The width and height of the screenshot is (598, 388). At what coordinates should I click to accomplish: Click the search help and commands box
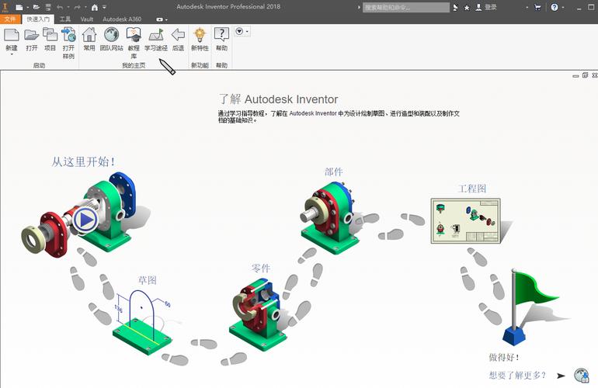point(405,7)
